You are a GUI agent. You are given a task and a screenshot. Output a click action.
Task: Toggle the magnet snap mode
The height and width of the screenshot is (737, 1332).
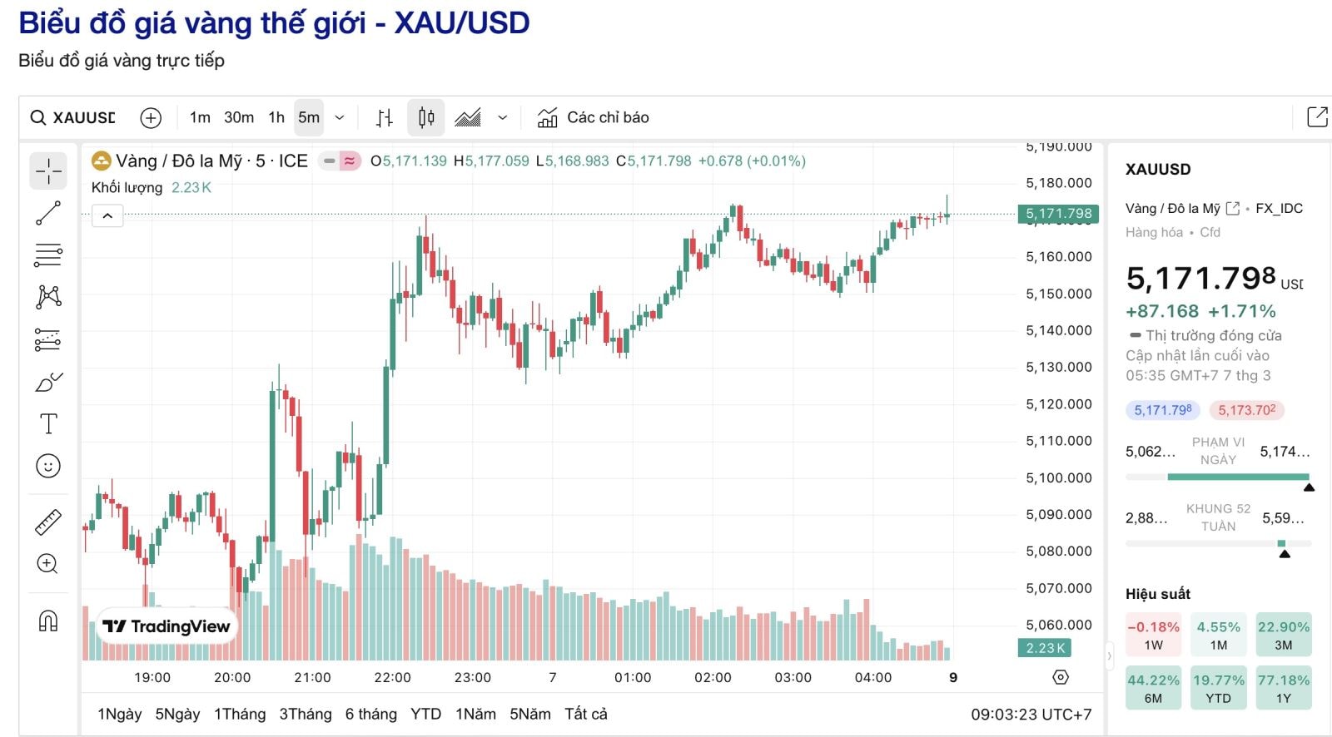48,620
